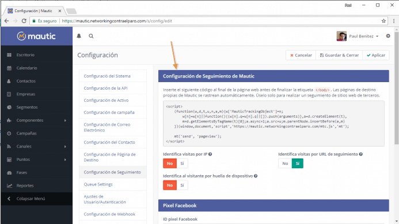Open Configuración del Contacto tab
The image size is (399, 224).
pyautogui.click(x=113, y=142)
